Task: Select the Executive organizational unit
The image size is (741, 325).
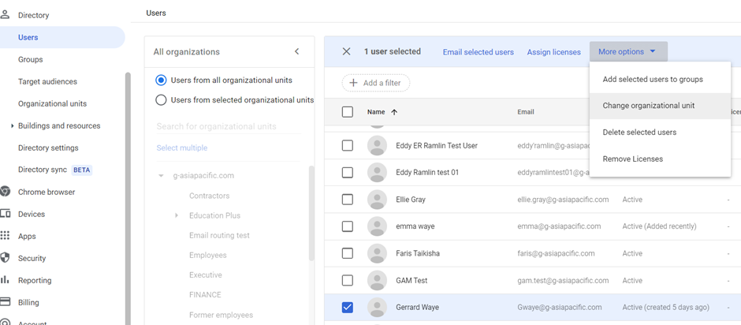Action: pos(206,275)
